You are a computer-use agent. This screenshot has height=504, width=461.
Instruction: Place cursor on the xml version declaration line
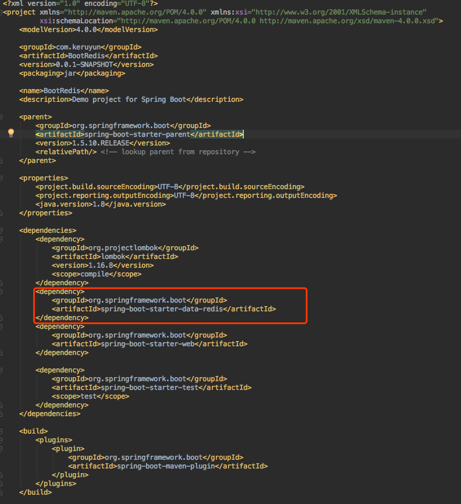tap(80, 4)
